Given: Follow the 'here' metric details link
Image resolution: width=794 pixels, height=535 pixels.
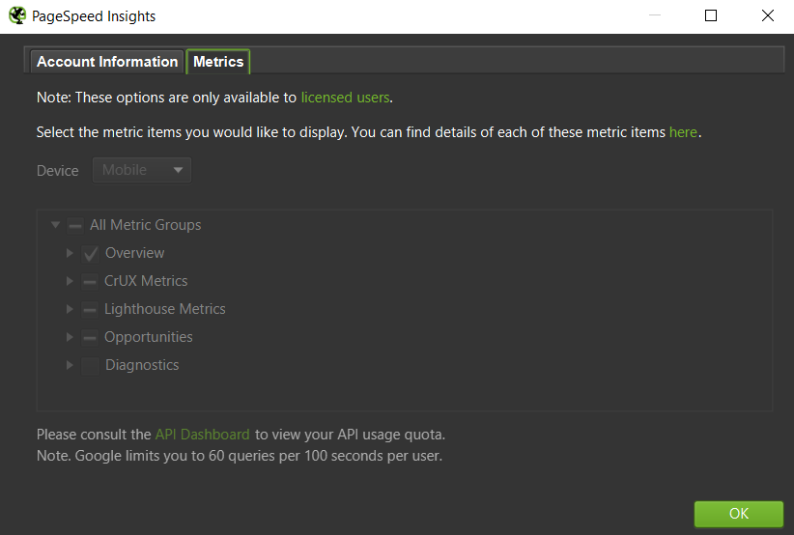Looking at the screenshot, I should pyautogui.click(x=683, y=132).
